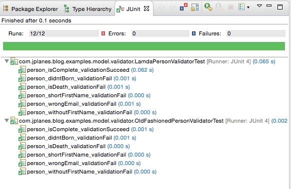Click the Stop JUnit Test Run icon
291x189 pixels.
coord(230,7)
